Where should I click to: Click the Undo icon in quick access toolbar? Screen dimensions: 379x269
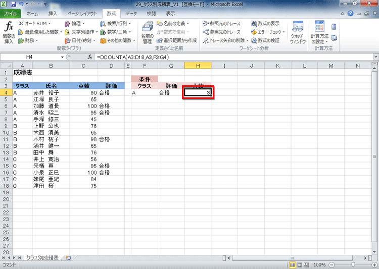coord(21,4)
